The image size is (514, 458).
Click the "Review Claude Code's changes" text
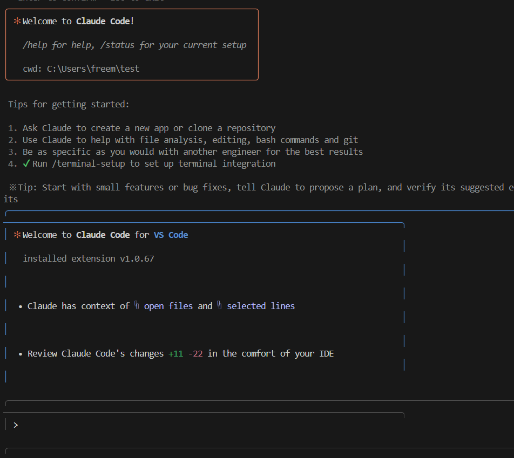(96, 354)
